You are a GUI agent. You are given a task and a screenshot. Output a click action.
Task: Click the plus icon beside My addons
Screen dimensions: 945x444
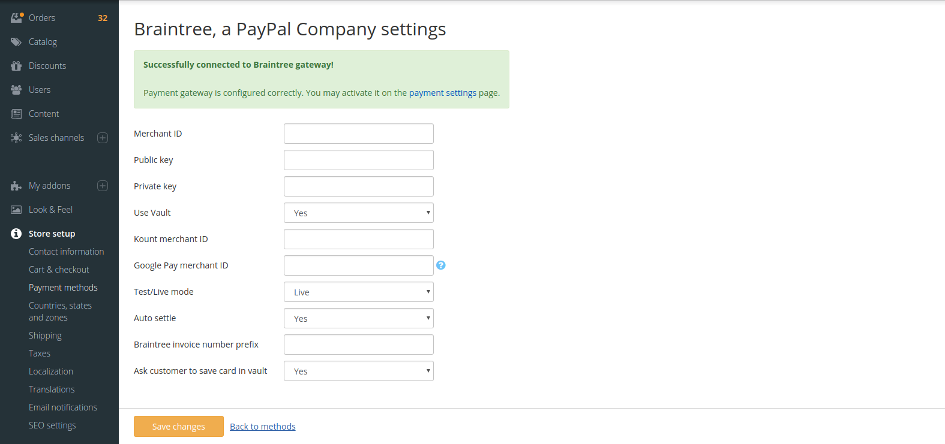point(103,185)
